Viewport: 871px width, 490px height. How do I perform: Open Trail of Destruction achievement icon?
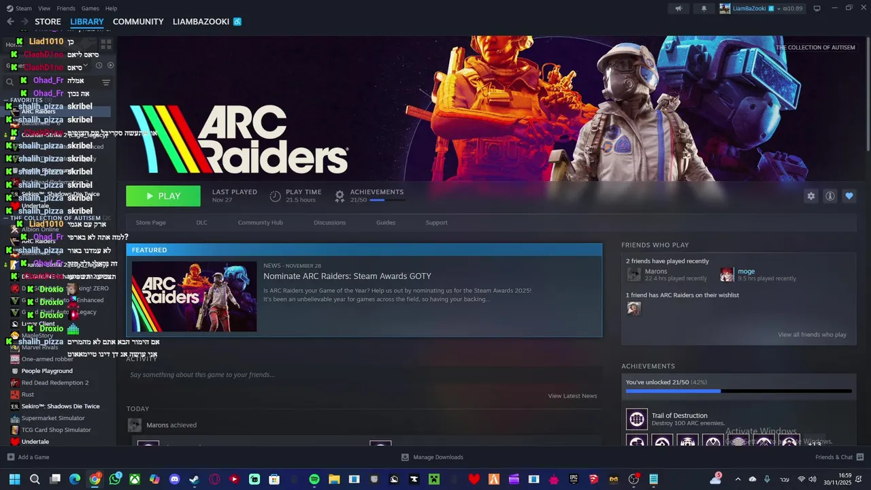pos(637,419)
